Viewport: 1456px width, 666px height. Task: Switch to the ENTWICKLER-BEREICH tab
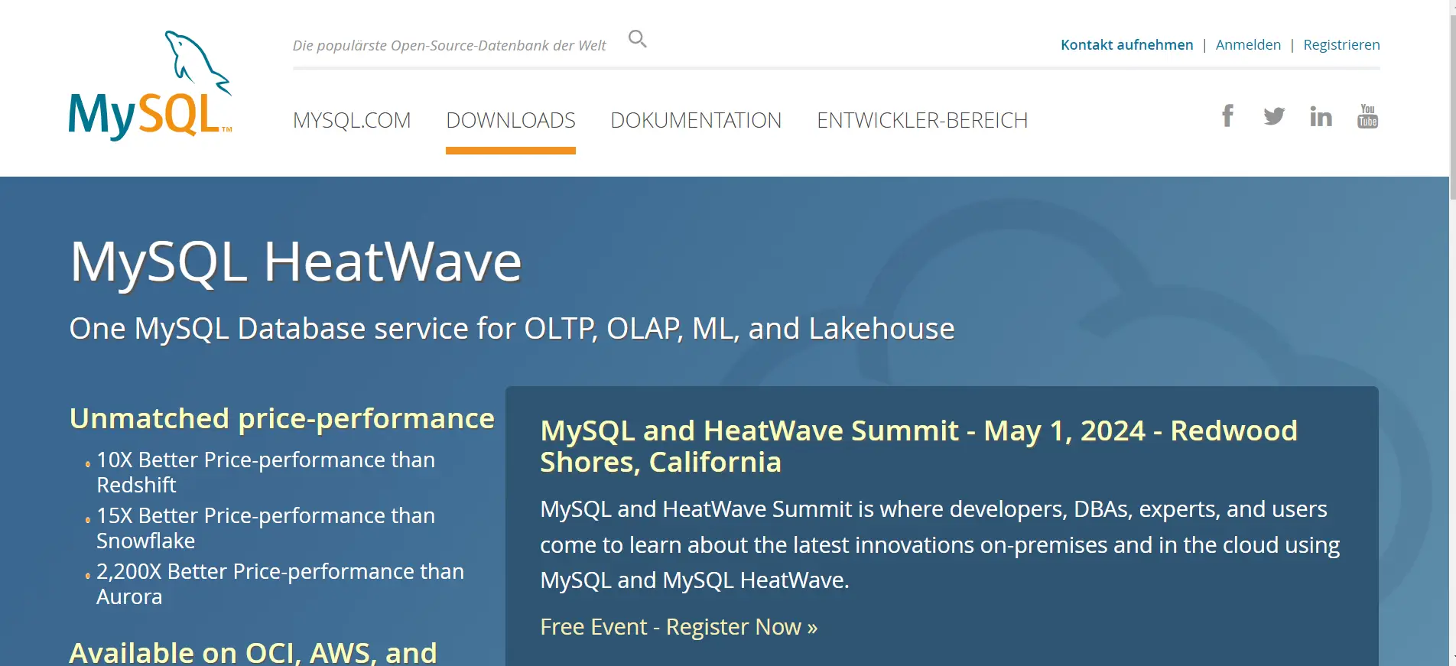point(922,120)
